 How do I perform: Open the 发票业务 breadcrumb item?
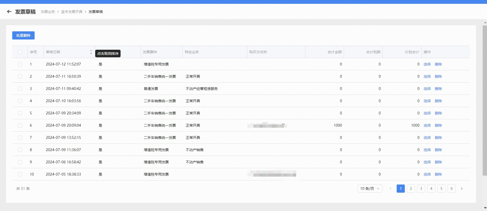[x=48, y=12]
